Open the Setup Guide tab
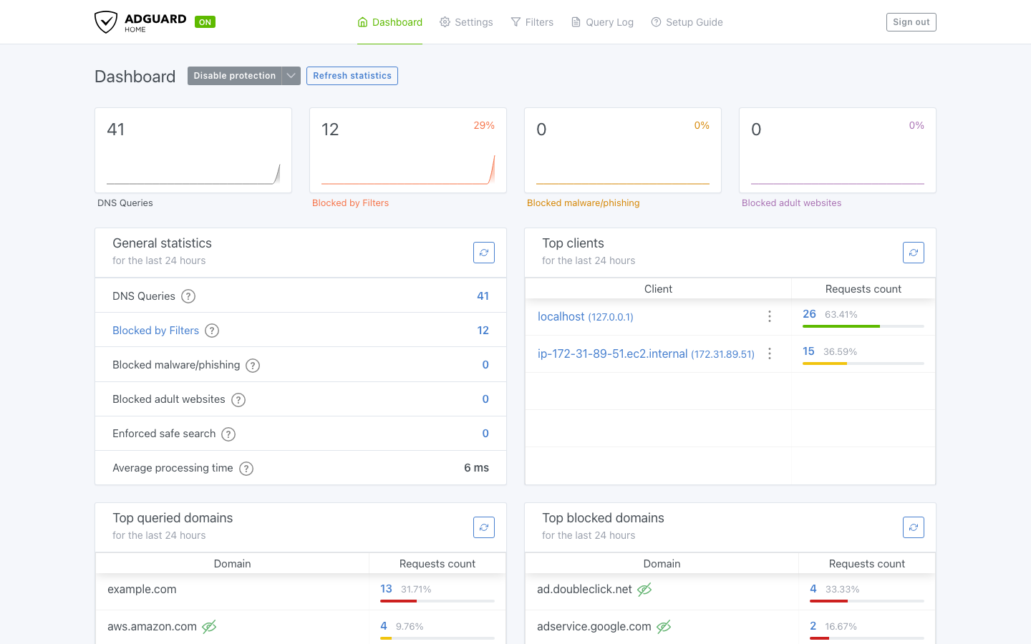 pyautogui.click(x=687, y=22)
